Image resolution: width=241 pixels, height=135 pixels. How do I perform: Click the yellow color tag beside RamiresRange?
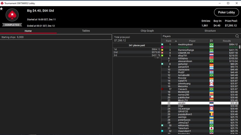162,50
